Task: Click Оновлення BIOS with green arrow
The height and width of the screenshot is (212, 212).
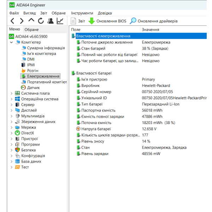Action: coord(107,21)
